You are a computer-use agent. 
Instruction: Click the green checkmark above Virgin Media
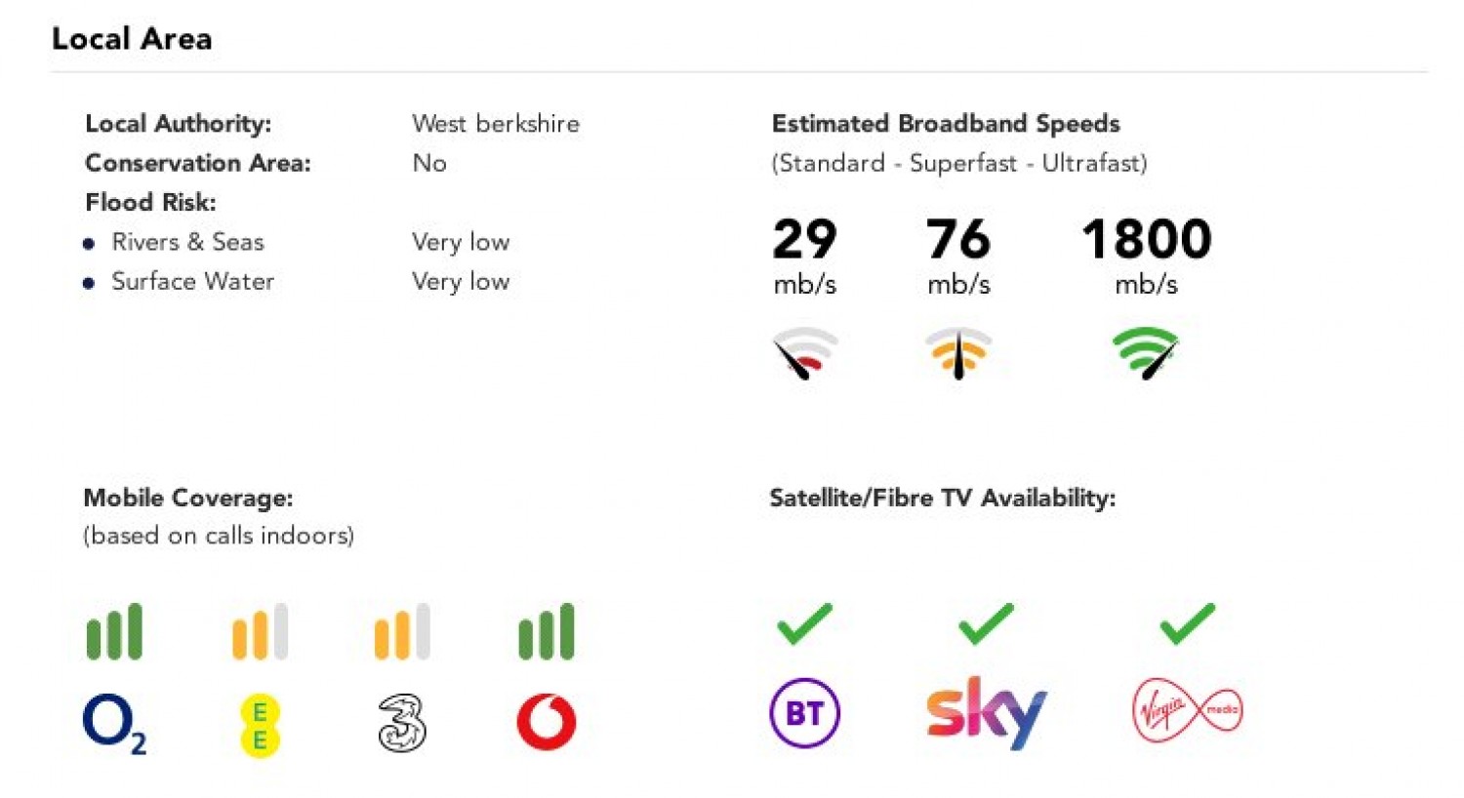point(1187,624)
